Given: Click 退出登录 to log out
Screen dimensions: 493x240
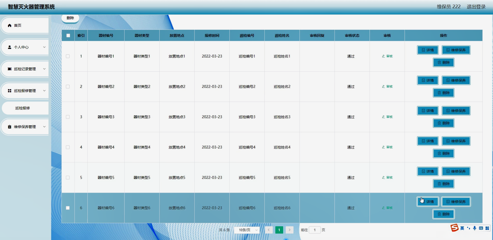Looking at the screenshot, I should pos(476,7).
